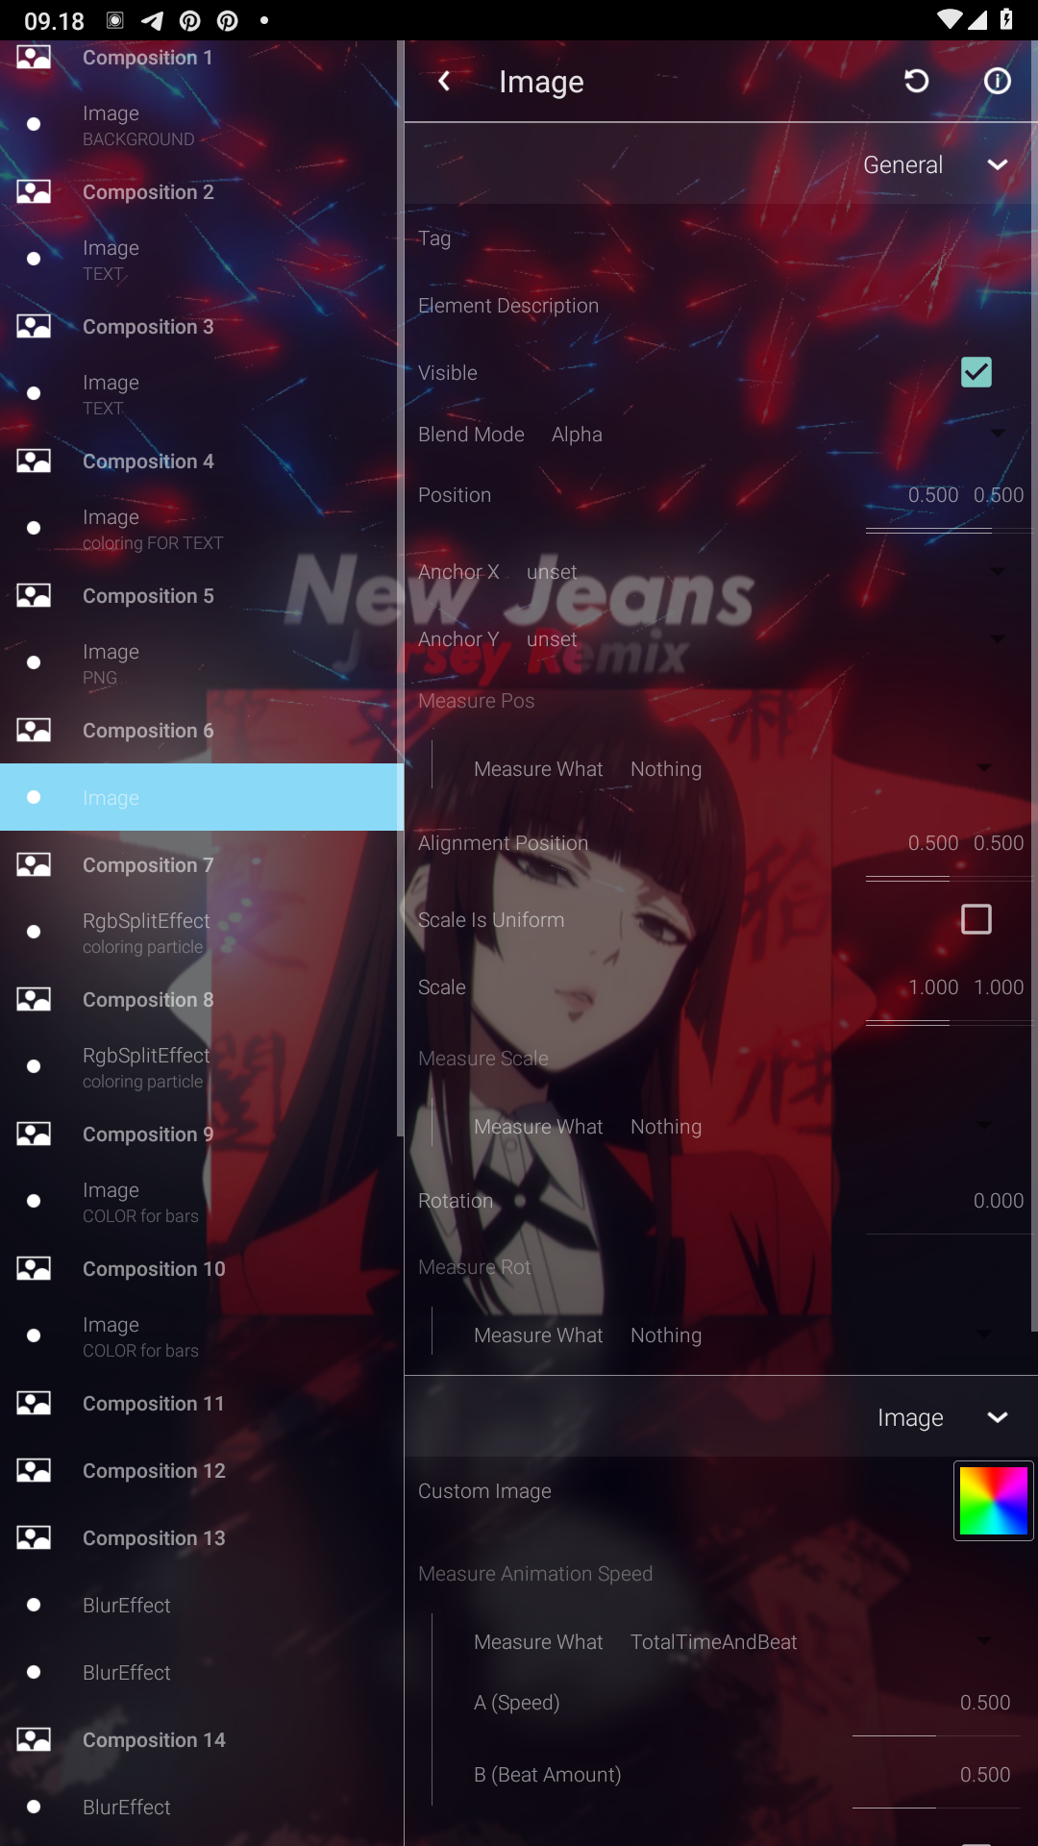
Task: Edit the A (Speed) value 0.500
Action: coord(985,1703)
